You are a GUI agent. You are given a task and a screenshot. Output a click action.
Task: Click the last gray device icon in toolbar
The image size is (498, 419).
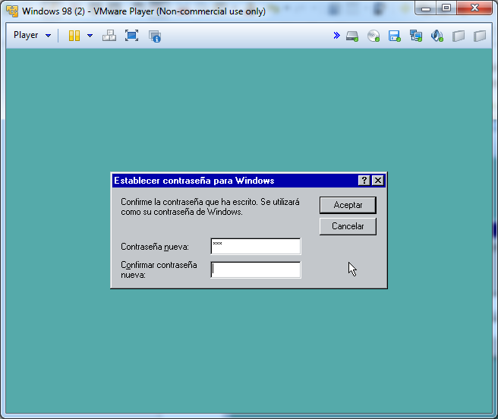[x=479, y=36]
